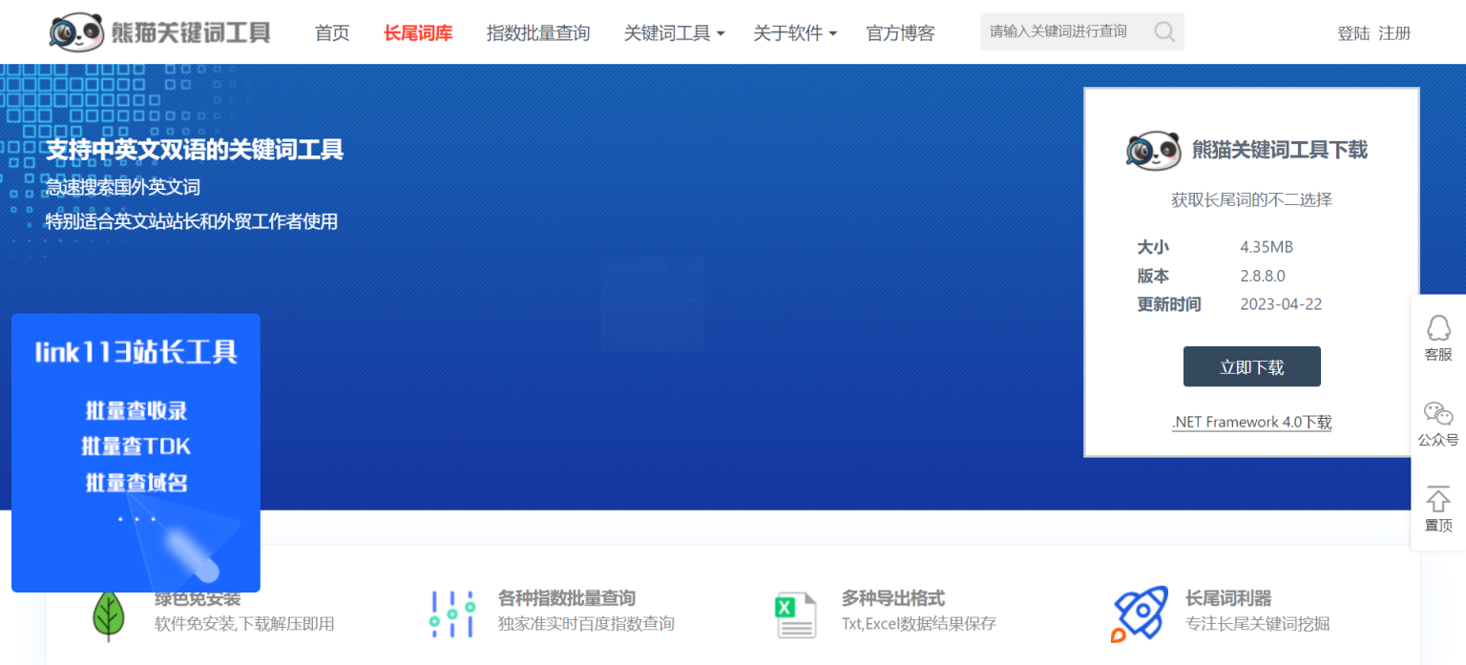This screenshot has width=1466, height=665.
Task: Visit the 官方博客 menu item
Action: [899, 31]
